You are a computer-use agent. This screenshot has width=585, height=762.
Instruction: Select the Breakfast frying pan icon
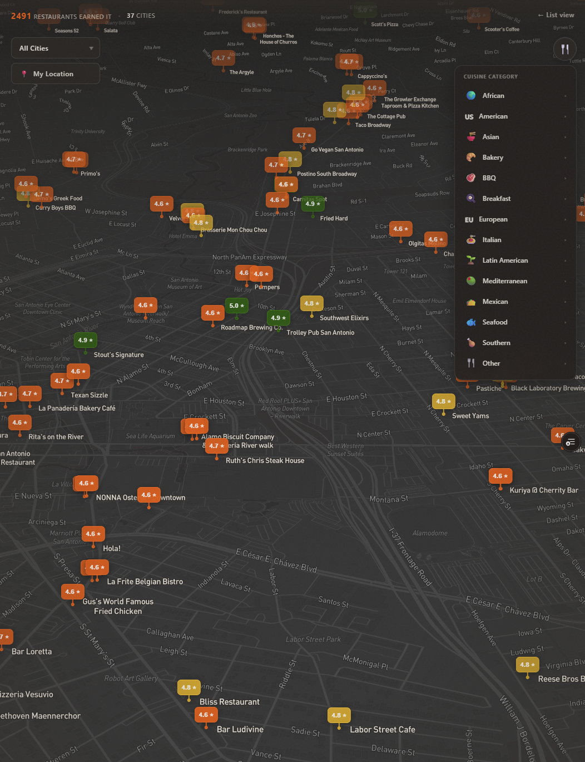click(x=471, y=199)
